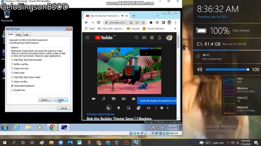Open YouTube notifications bell
Screen dimensions: 261x146
[159, 38]
